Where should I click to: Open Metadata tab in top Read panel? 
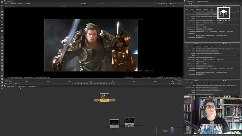[x=206, y=9]
